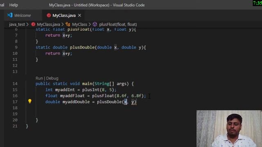This screenshot has width=262, height=147.
Task: Click line number 14 in gutter
Action: [15, 84]
